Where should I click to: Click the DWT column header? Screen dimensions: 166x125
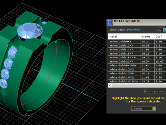tap(160, 36)
